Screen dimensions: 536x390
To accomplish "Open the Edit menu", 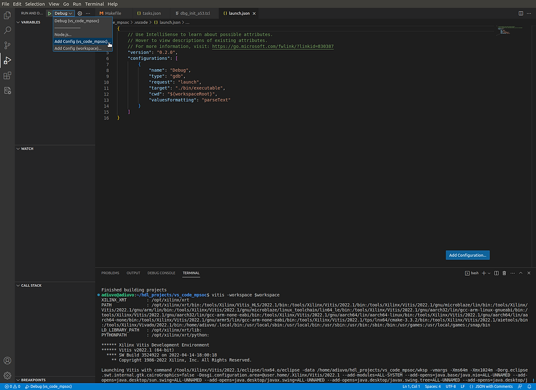I will tap(17, 4).
